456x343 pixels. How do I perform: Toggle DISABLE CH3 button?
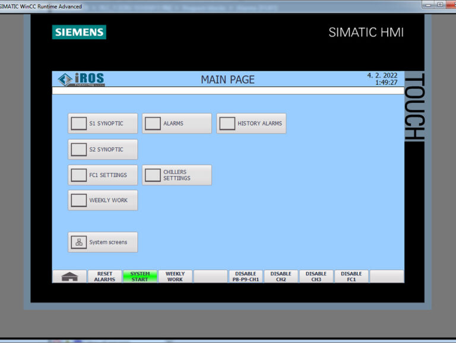click(316, 276)
